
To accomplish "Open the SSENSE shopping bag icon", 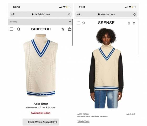I will [x=134, y=23].
